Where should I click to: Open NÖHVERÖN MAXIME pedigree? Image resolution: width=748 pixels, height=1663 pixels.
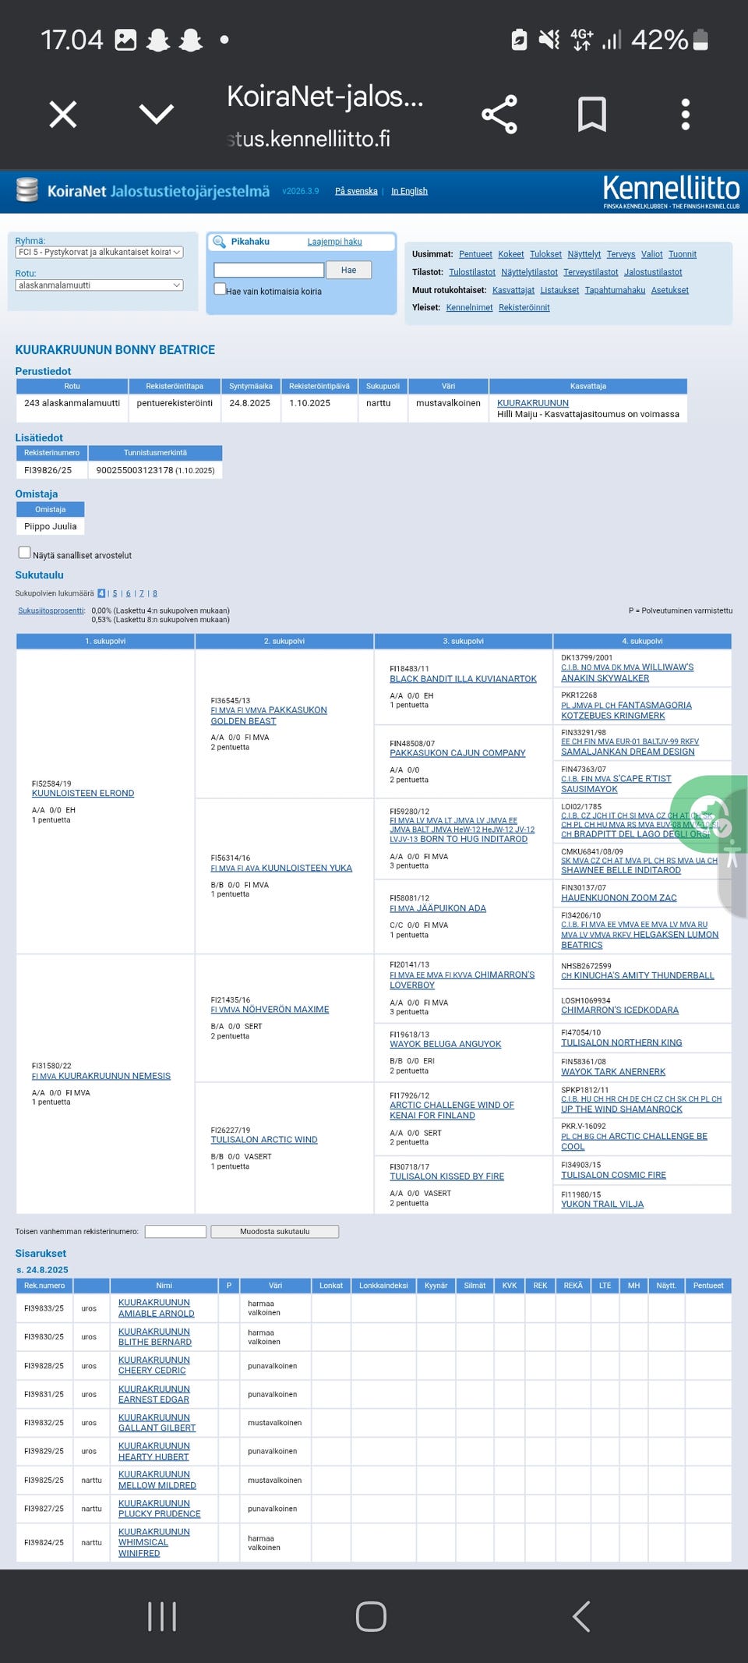pyautogui.click(x=270, y=1010)
